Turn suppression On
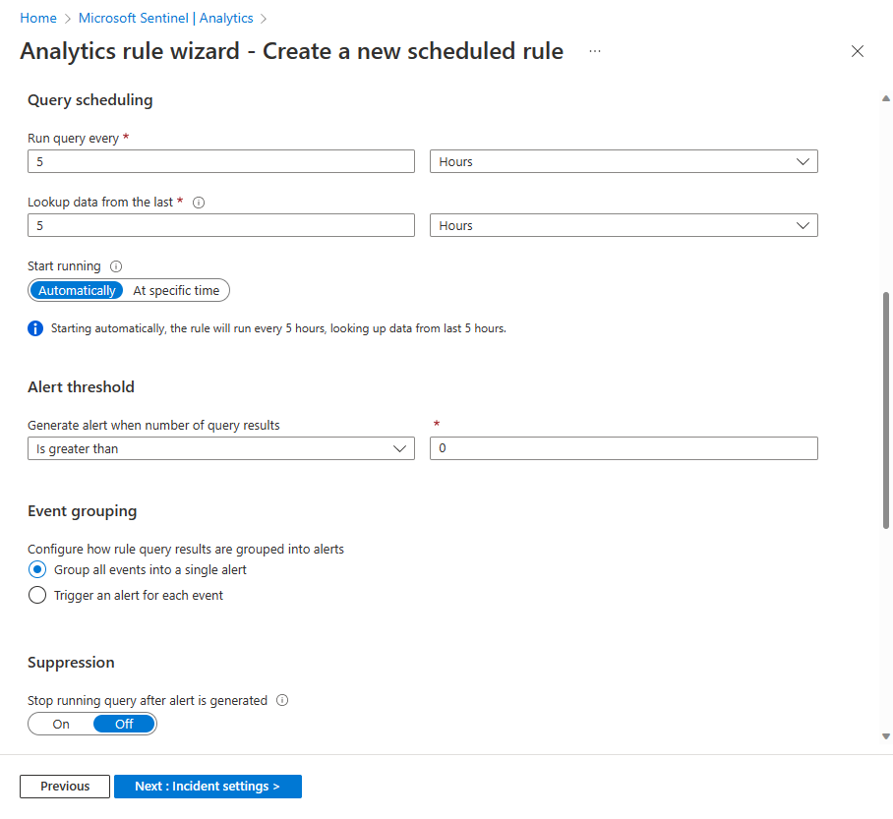 coord(61,724)
